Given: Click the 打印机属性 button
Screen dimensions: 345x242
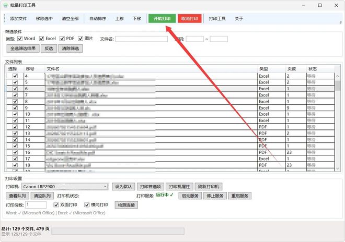Looking at the screenshot, I should point(179,187).
